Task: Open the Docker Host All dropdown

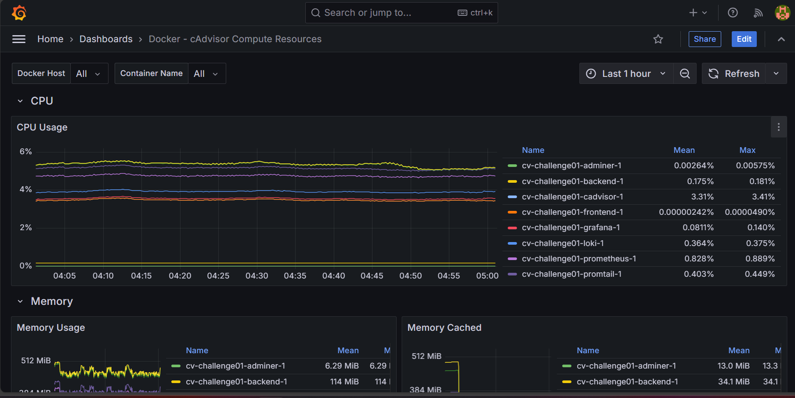Action: [x=89, y=73]
